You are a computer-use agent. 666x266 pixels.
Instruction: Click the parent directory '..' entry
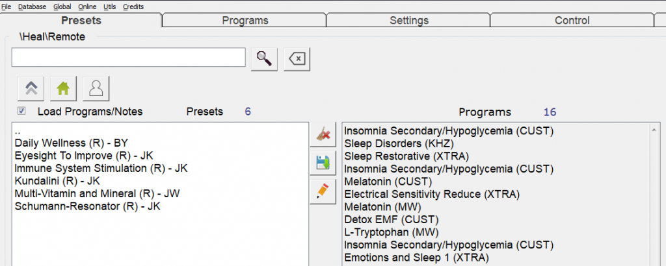pyautogui.click(x=18, y=130)
